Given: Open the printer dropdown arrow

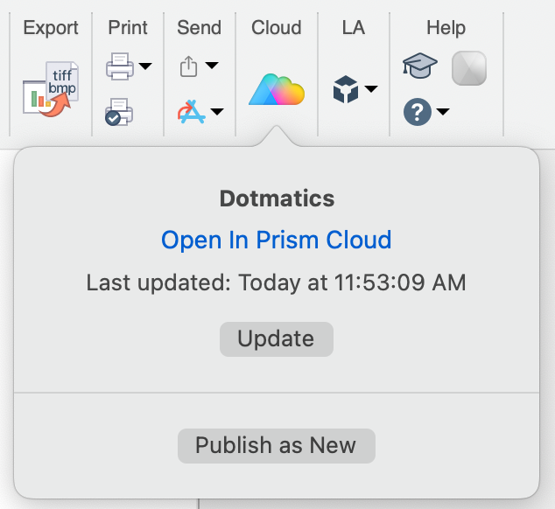Looking at the screenshot, I should 144,66.
